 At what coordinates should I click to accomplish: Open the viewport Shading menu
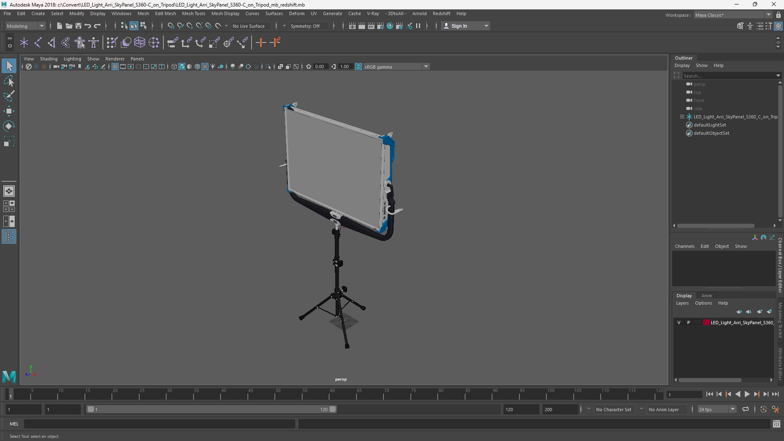[x=49, y=59]
